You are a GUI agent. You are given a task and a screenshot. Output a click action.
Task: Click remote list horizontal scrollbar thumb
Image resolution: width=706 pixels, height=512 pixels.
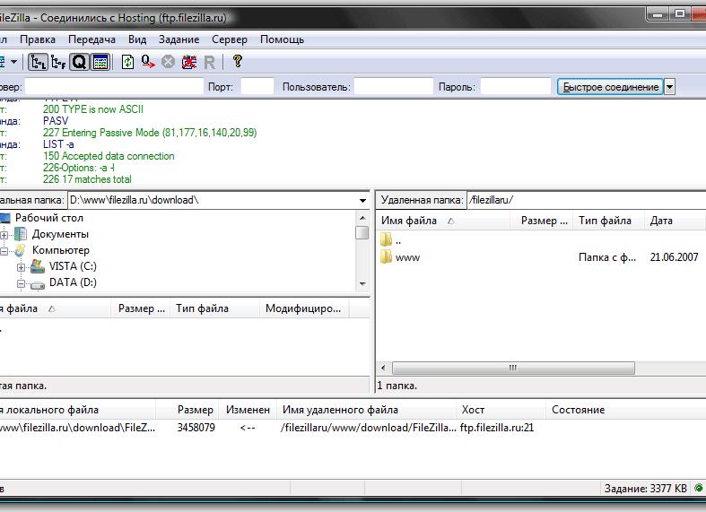(513, 368)
